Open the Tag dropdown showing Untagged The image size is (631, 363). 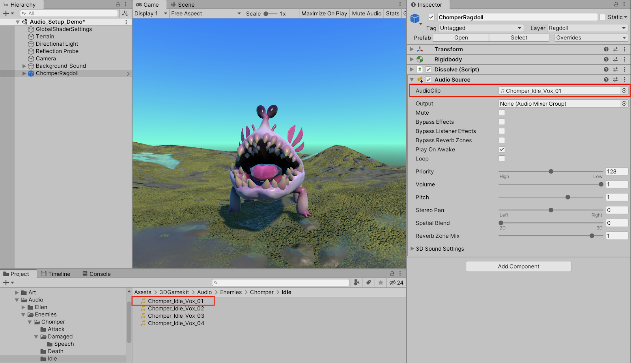click(x=480, y=28)
